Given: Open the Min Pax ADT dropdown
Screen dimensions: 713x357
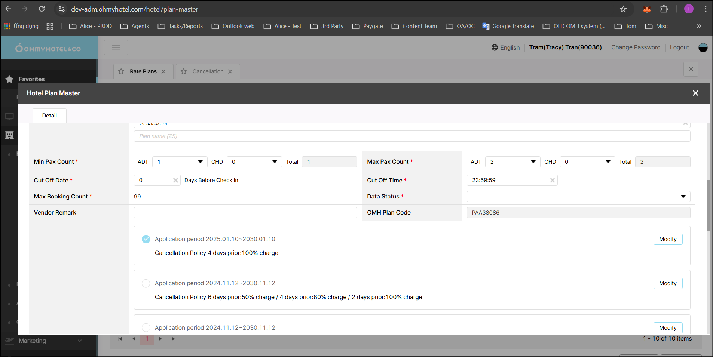Looking at the screenshot, I should [180, 162].
